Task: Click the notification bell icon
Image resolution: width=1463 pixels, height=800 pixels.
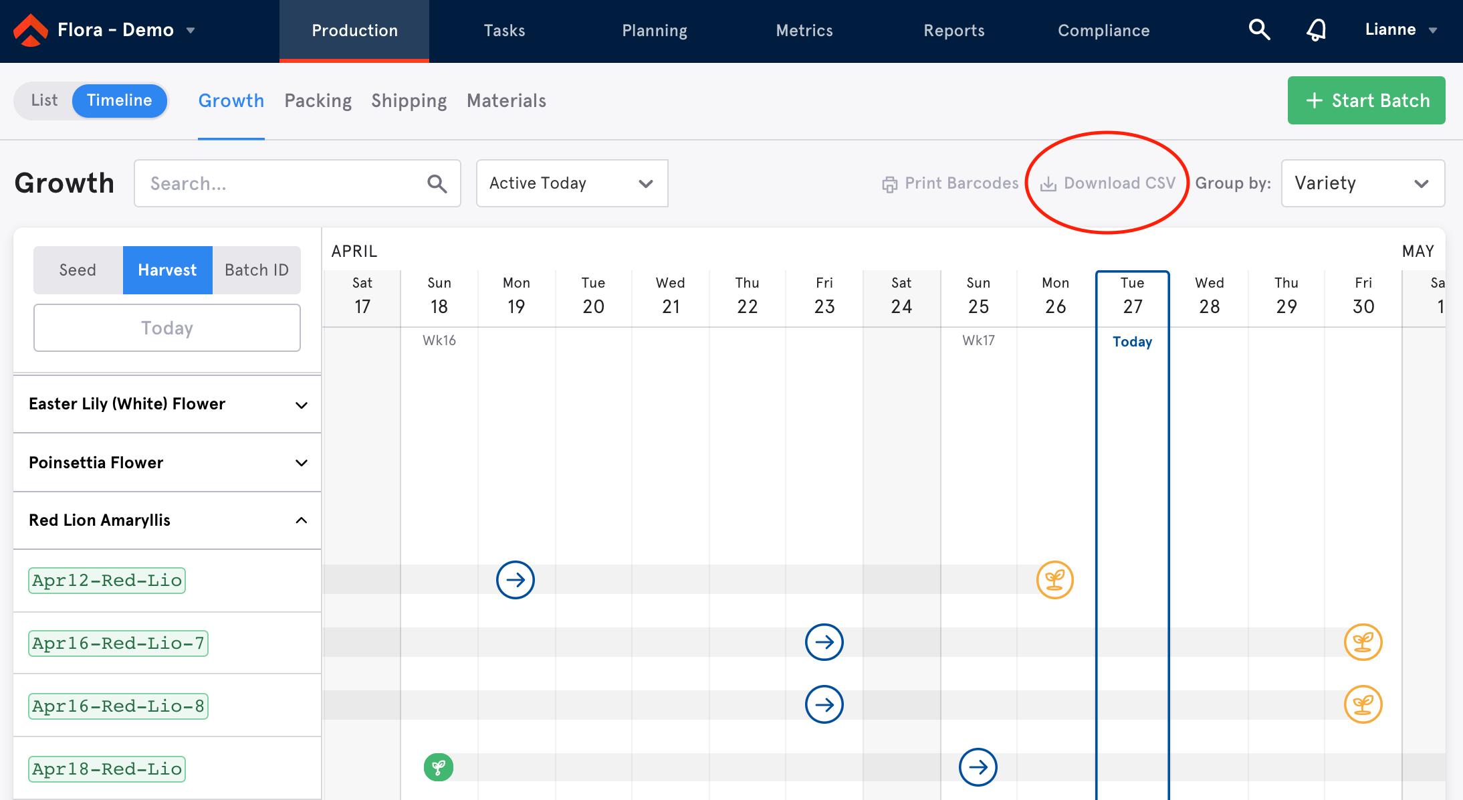Action: tap(1317, 31)
